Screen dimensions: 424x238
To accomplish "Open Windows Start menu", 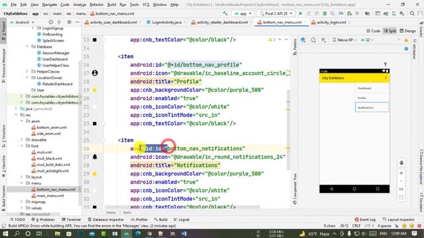I will (5, 233).
